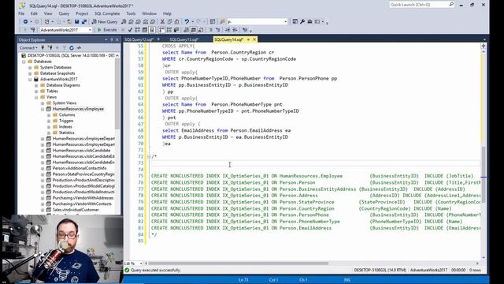Click Object Explorer Connect plug icon
The height and width of the screenshot is (284, 504).
click(43, 48)
